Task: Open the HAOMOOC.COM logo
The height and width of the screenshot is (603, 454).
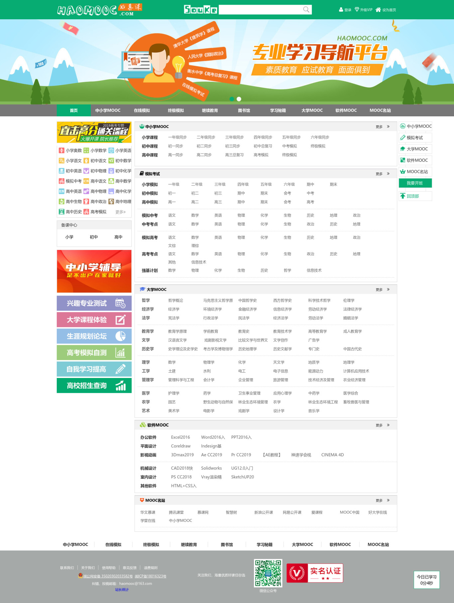Action: tap(99, 10)
